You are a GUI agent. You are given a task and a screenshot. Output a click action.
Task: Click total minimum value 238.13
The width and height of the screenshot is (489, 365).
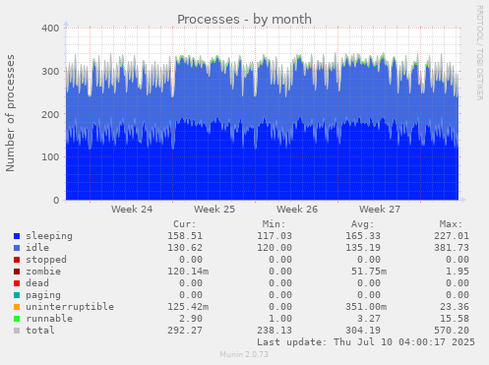275,331
